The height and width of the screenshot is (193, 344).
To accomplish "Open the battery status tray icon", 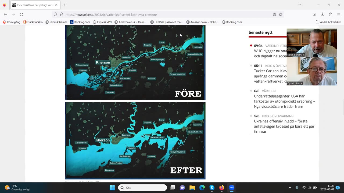I will click(315, 188).
